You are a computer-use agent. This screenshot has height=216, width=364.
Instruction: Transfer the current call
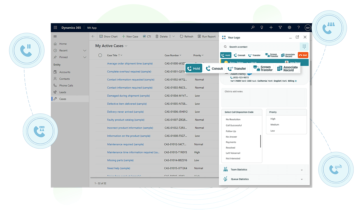(237, 68)
